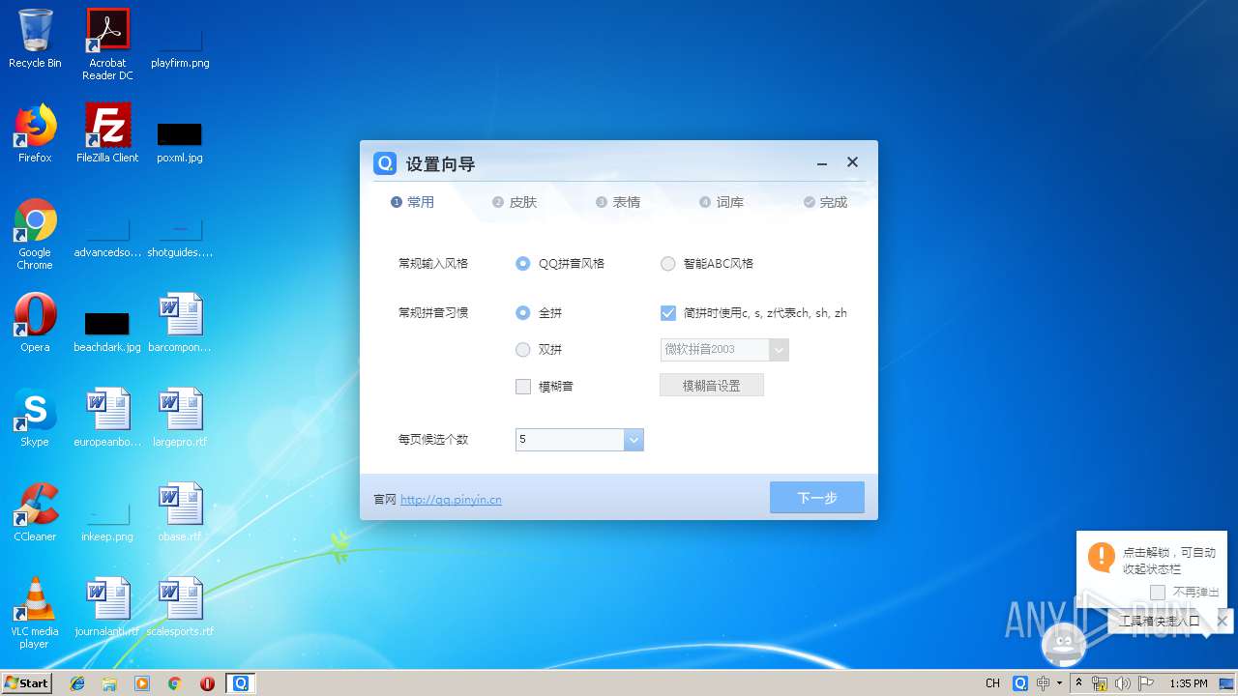Open the Recycle Bin desktop icon

[x=35, y=39]
